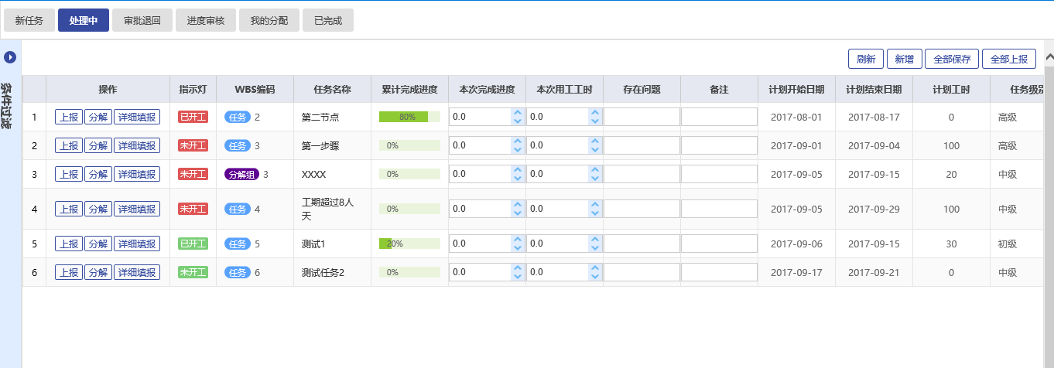Open the 审批退回 tab

(x=142, y=21)
